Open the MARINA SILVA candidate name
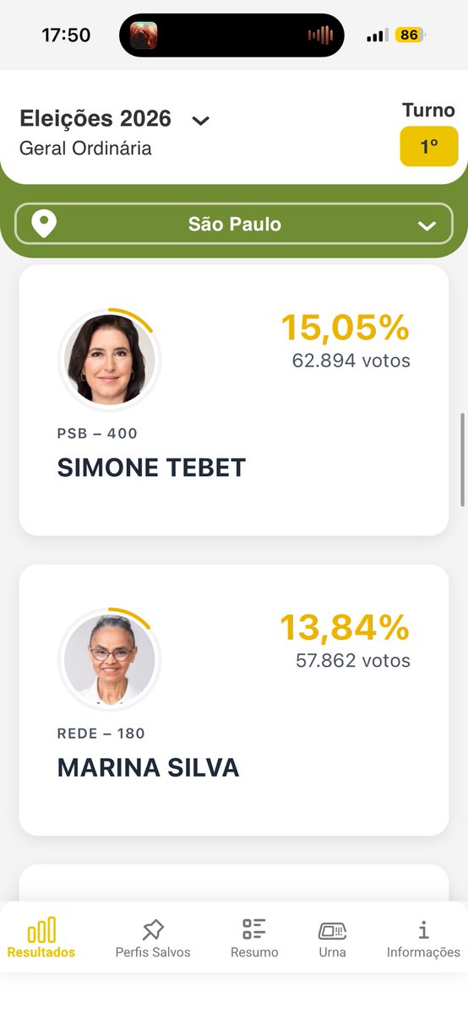 (148, 767)
